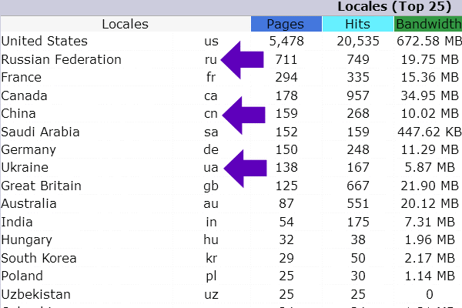Click the Canada country name
Screen dimensions: 462x308
[x=25, y=96]
